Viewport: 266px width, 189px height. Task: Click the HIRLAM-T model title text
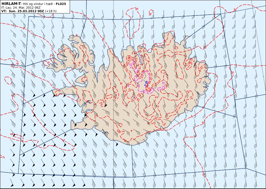tap(11, 3)
